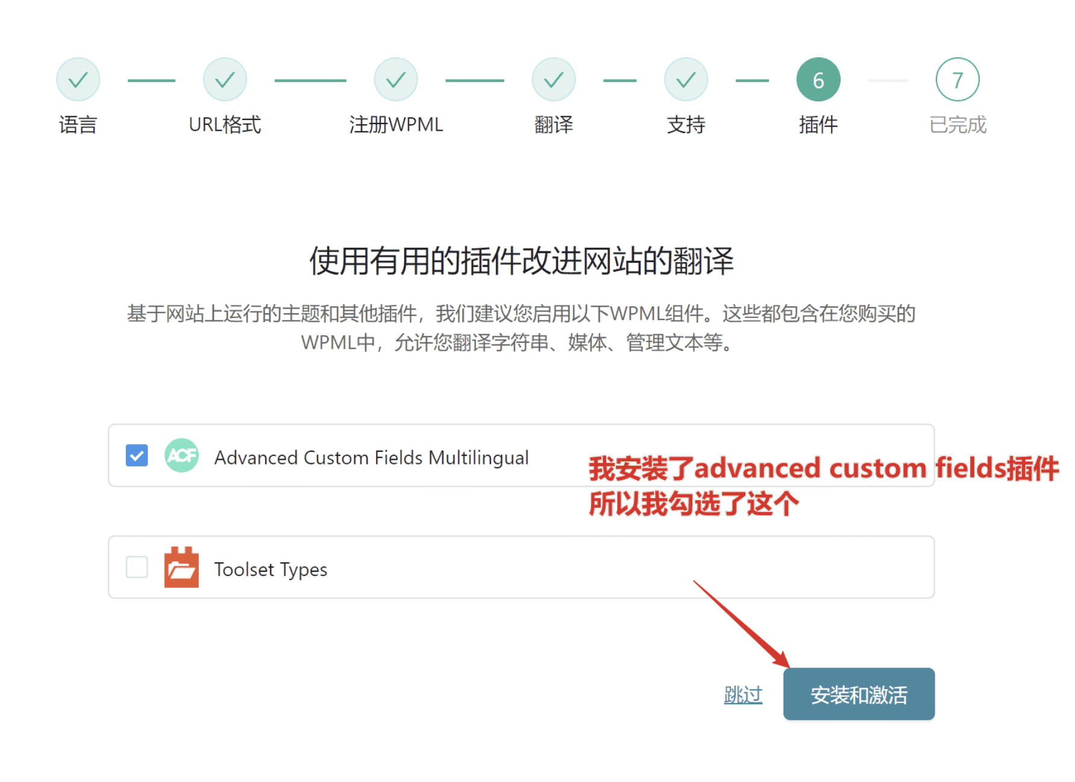The width and height of the screenshot is (1075, 782).
Task: Click the 语言 step label
Action: point(78,125)
